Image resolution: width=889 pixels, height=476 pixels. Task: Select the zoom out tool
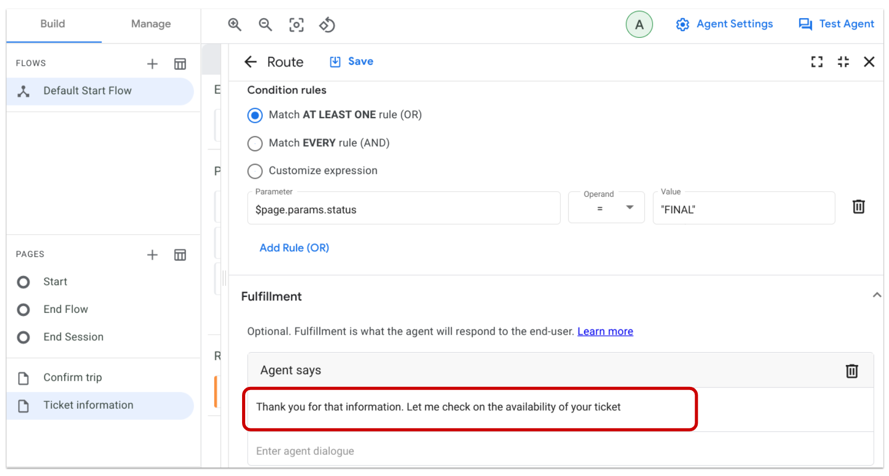[x=265, y=24]
